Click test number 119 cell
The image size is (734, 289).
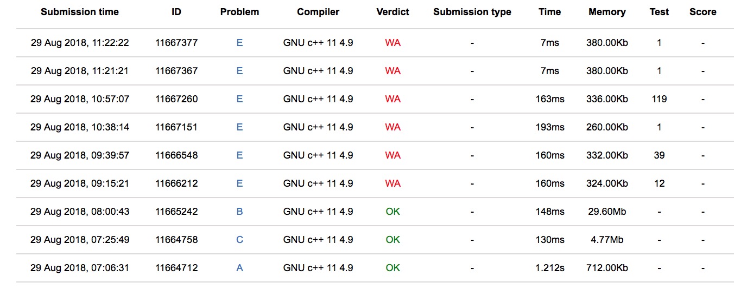click(x=659, y=99)
